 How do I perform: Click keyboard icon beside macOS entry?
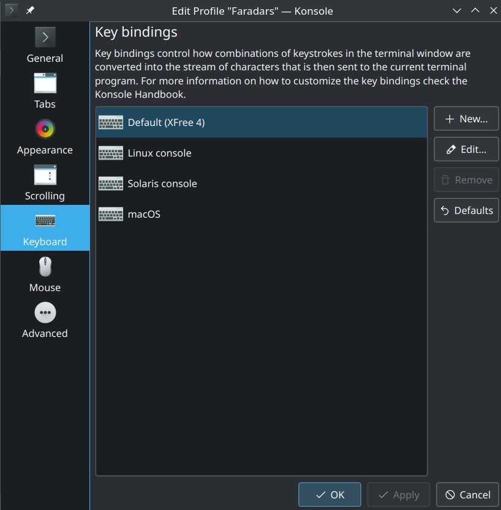111,214
